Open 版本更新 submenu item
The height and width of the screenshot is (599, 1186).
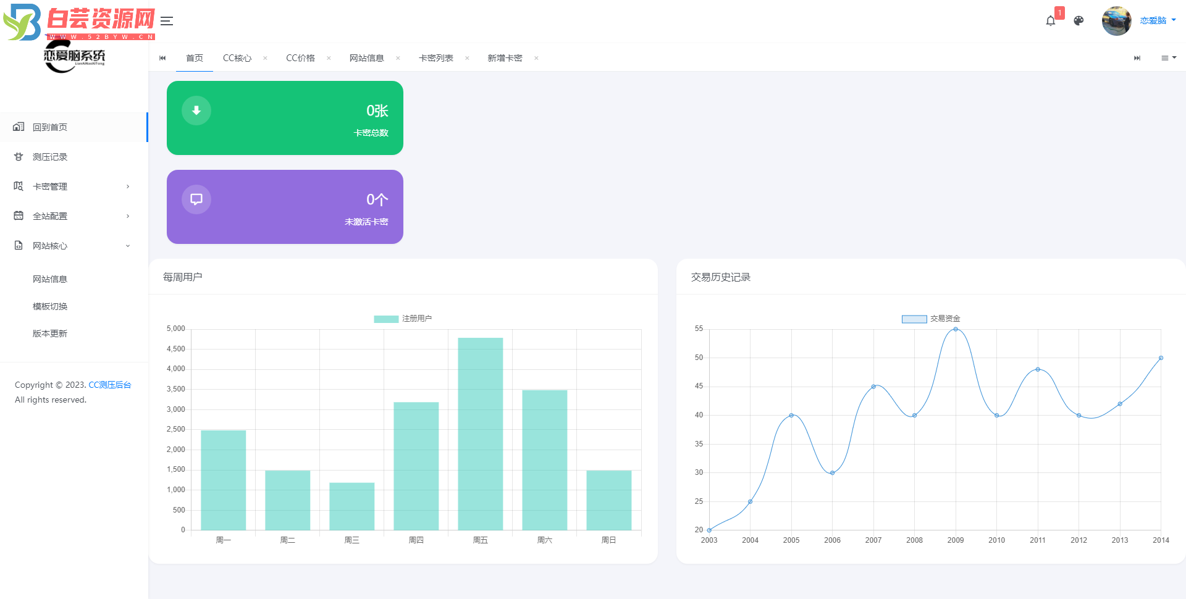[x=50, y=333]
